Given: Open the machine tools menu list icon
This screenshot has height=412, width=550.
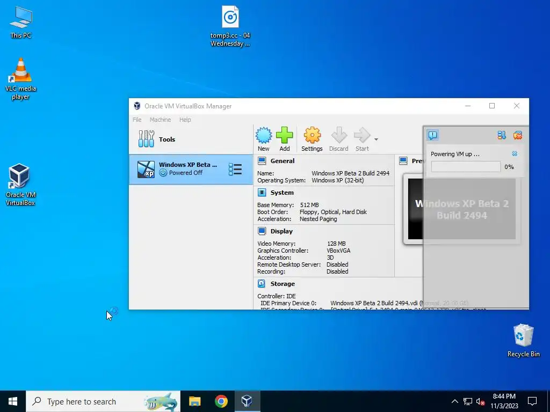Looking at the screenshot, I should click(x=235, y=169).
